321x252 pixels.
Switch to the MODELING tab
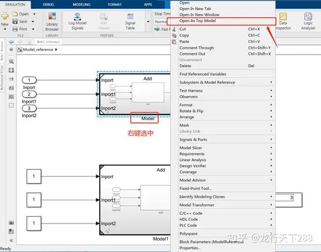[x=81, y=4]
